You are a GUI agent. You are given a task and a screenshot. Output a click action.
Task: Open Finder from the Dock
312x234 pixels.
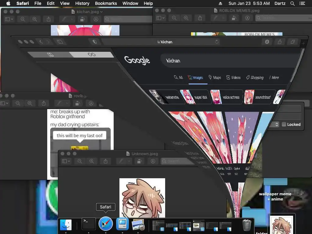[x=66, y=225]
